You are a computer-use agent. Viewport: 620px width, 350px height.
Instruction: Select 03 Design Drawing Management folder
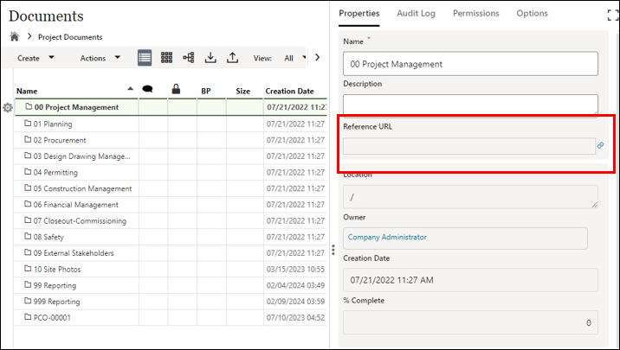pos(82,156)
